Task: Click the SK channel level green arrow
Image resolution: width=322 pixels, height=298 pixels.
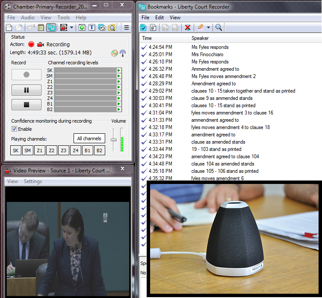Action: point(119,70)
